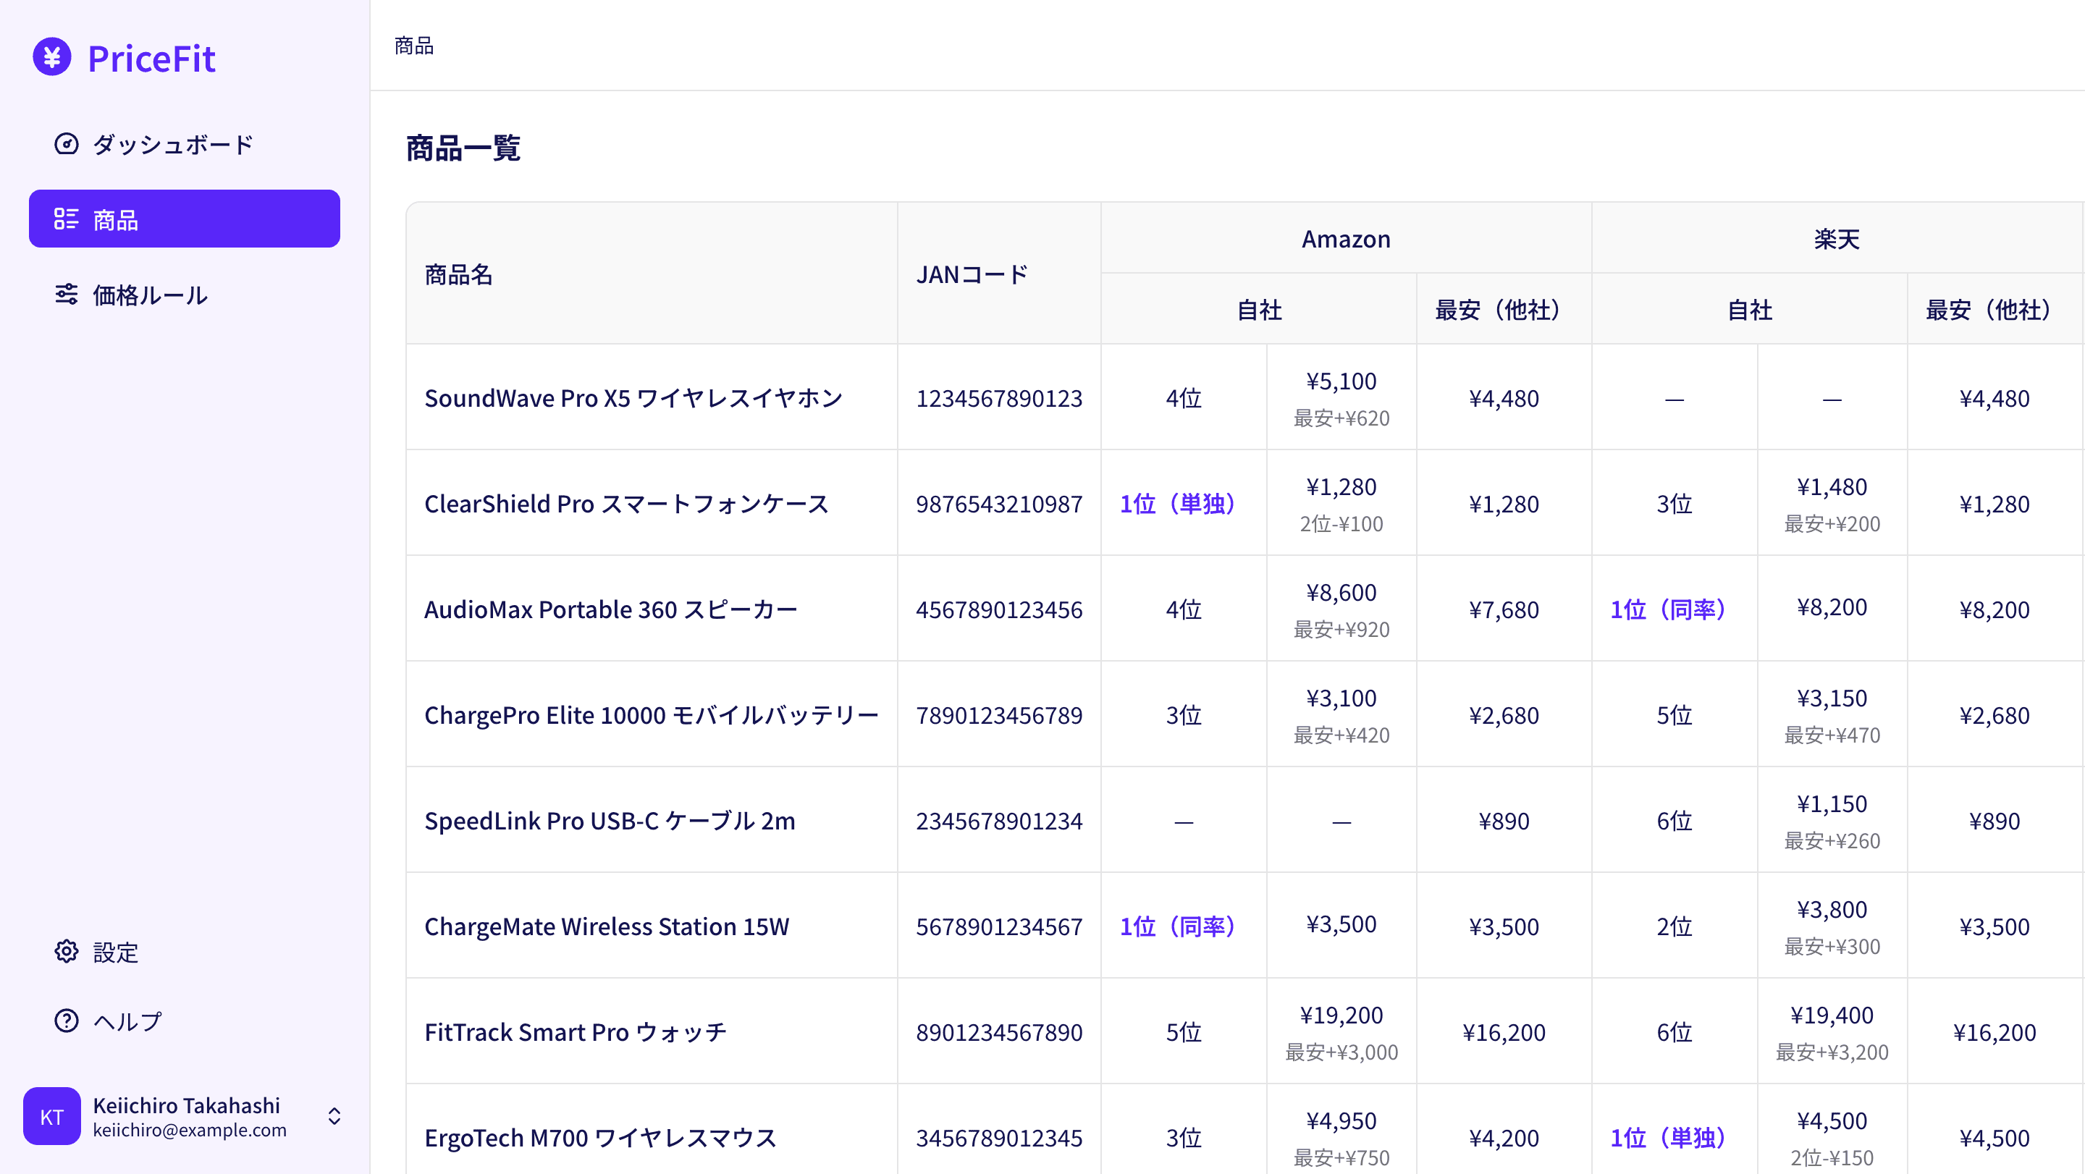Click the ヘルプ question mark icon
Viewport: 2085px width, 1174px height.
[67, 1021]
